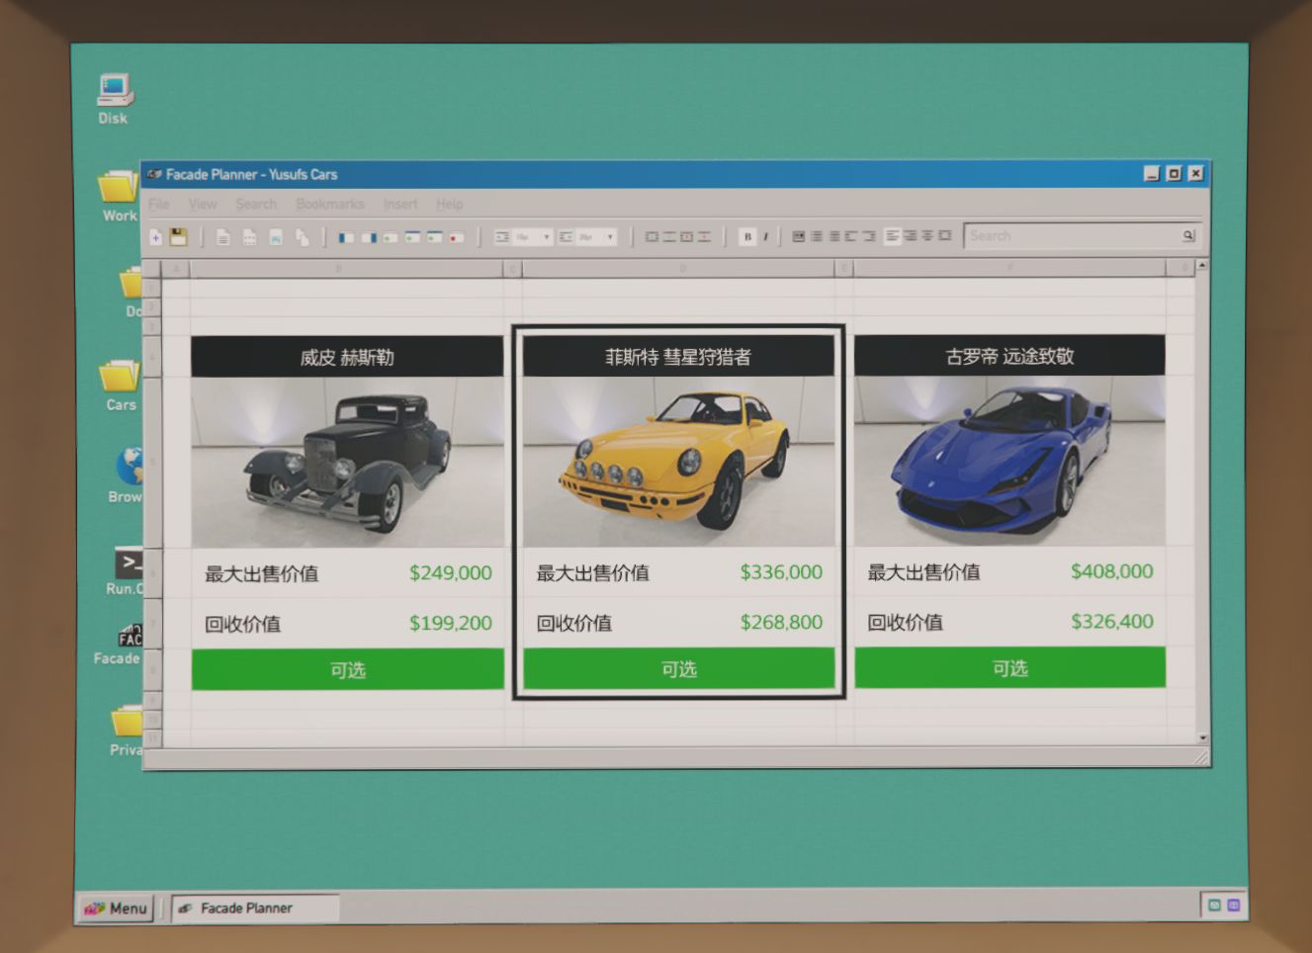Open the Insert menu
The width and height of the screenshot is (1312, 953).
pos(400,204)
